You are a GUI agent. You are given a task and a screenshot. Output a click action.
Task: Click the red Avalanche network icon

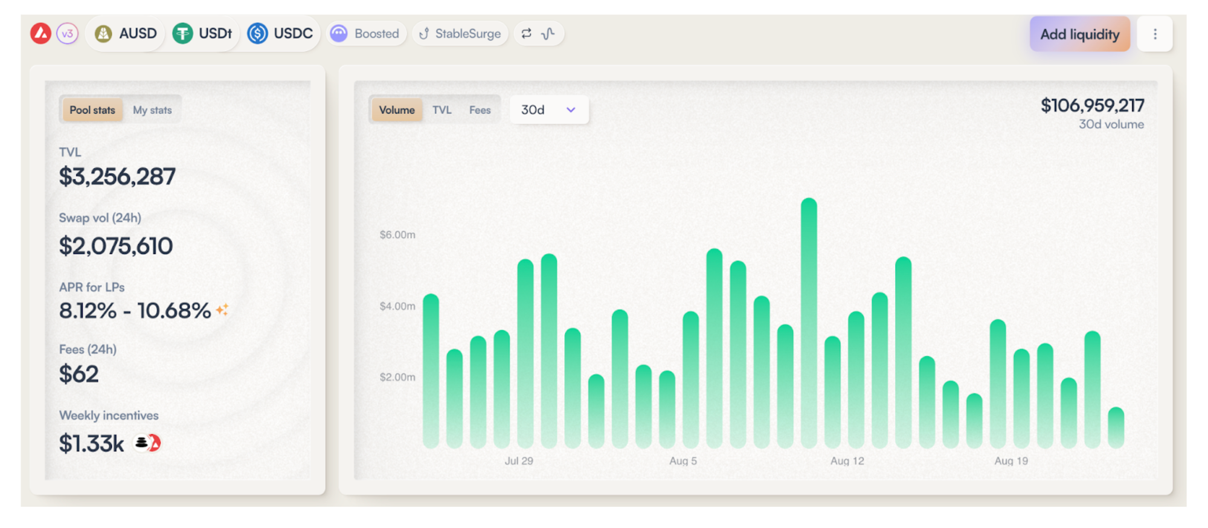(x=41, y=33)
